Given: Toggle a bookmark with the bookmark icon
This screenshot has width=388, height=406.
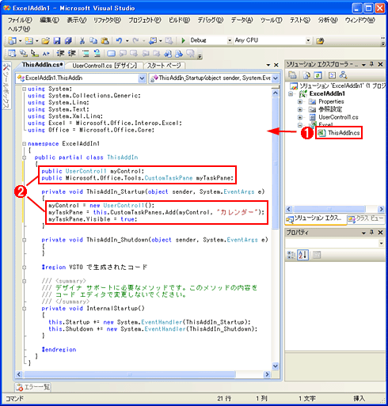Looking at the screenshot, I should tap(111, 54).
